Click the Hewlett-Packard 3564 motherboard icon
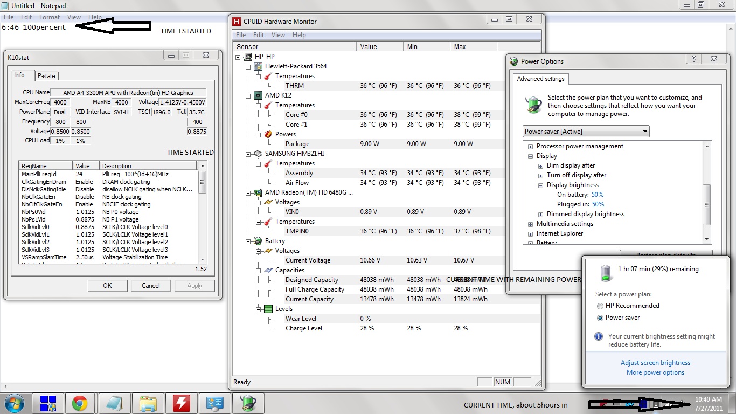Screen dimensions: 736x414 tap(258, 66)
